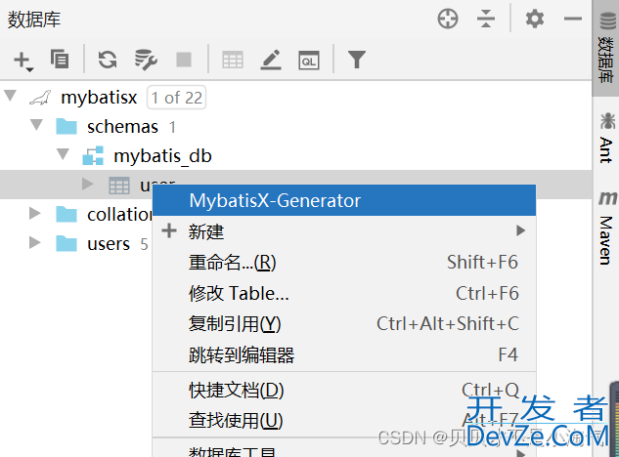
Task: Collapse all with the header arrows icon
Action: pos(486,19)
